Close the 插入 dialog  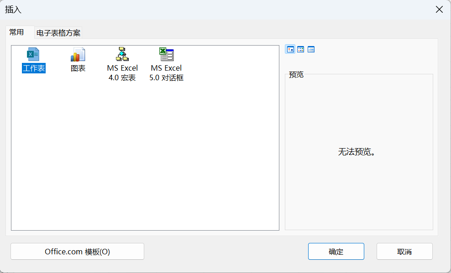pyautogui.click(x=439, y=10)
